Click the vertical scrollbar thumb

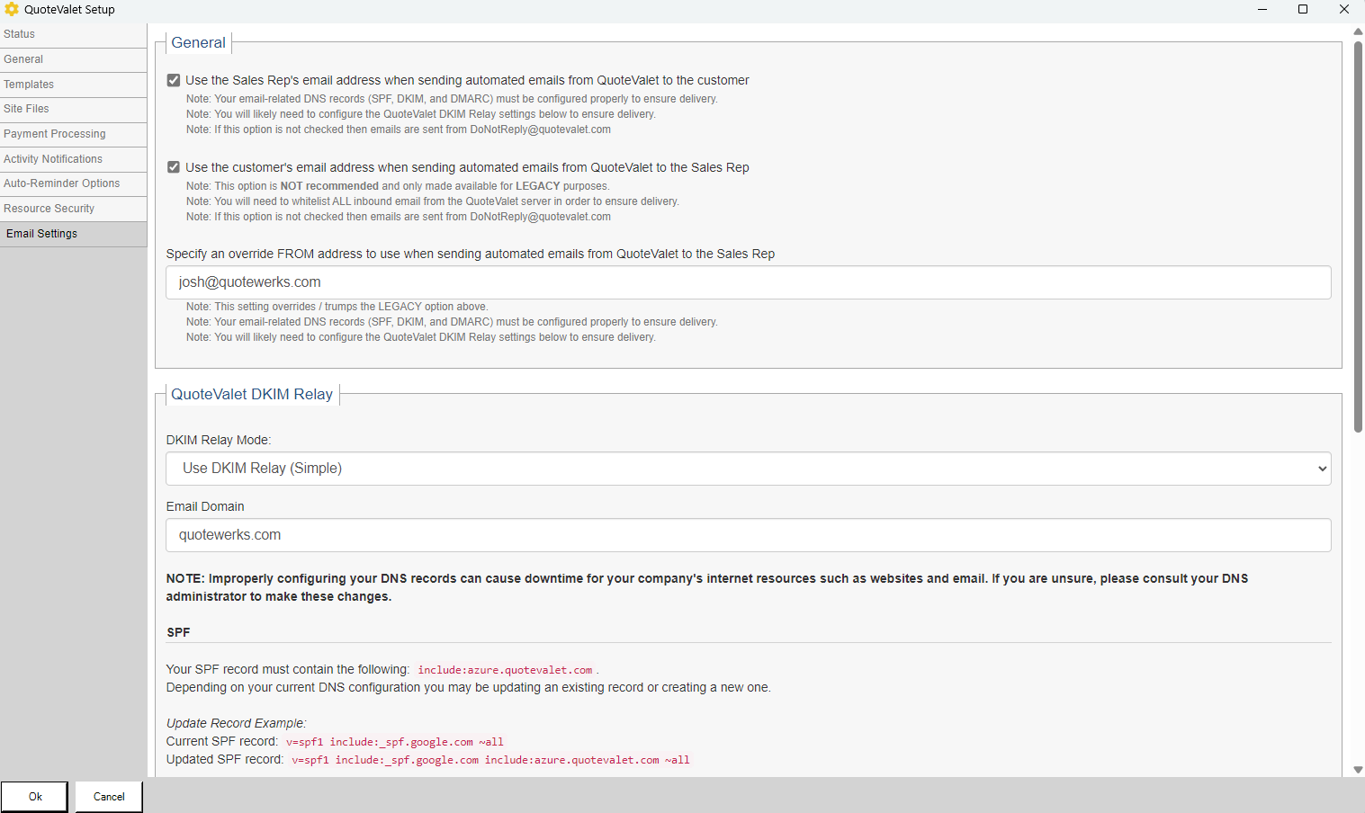pyautogui.click(x=1358, y=237)
